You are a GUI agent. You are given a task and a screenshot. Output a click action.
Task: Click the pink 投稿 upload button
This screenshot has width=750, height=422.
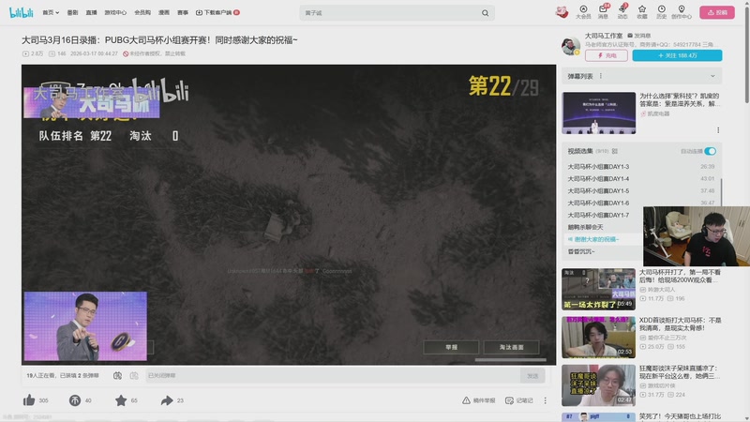717,12
